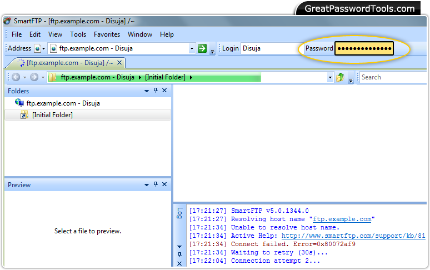Open the Window menu
Viewport: 430px width, 270px height.
[140, 34]
